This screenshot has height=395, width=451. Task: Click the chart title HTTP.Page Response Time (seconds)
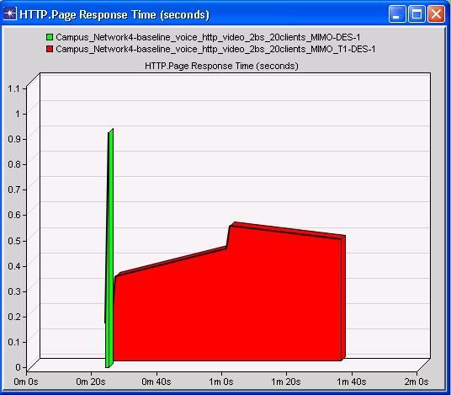[x=221, y=66]
